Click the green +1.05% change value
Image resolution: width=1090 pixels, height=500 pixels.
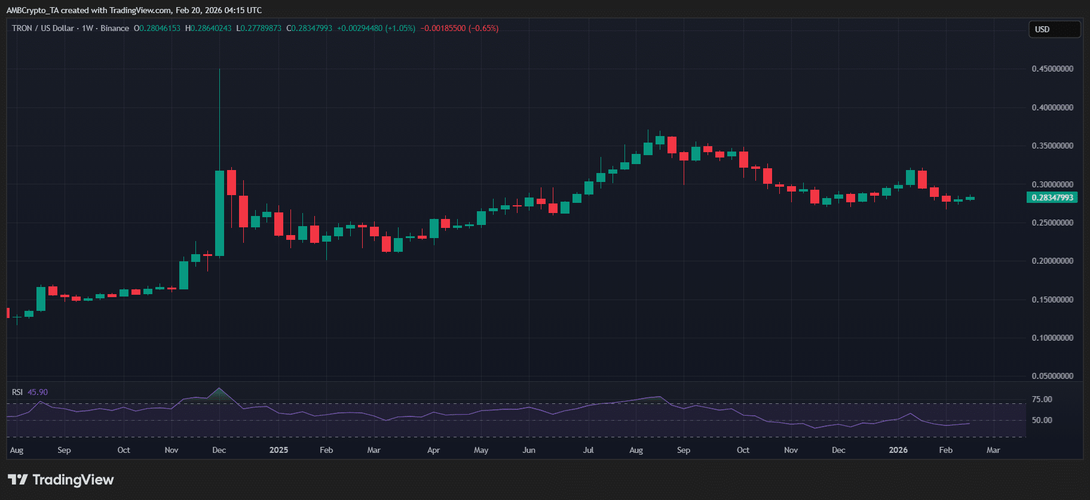[400, 28]
